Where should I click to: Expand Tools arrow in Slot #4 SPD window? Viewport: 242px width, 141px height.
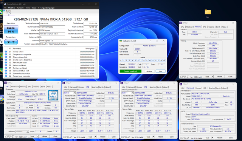coord(154,137)
